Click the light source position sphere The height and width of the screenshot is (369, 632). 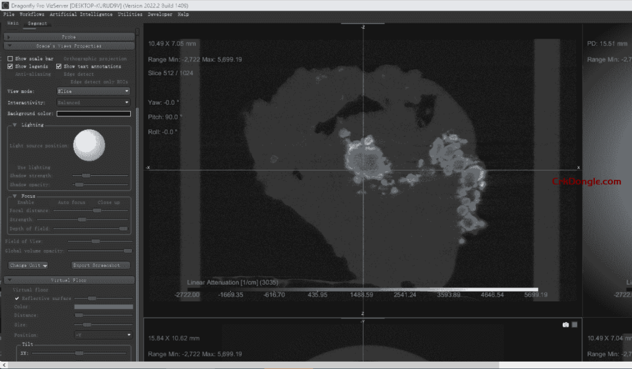[89, 144]
